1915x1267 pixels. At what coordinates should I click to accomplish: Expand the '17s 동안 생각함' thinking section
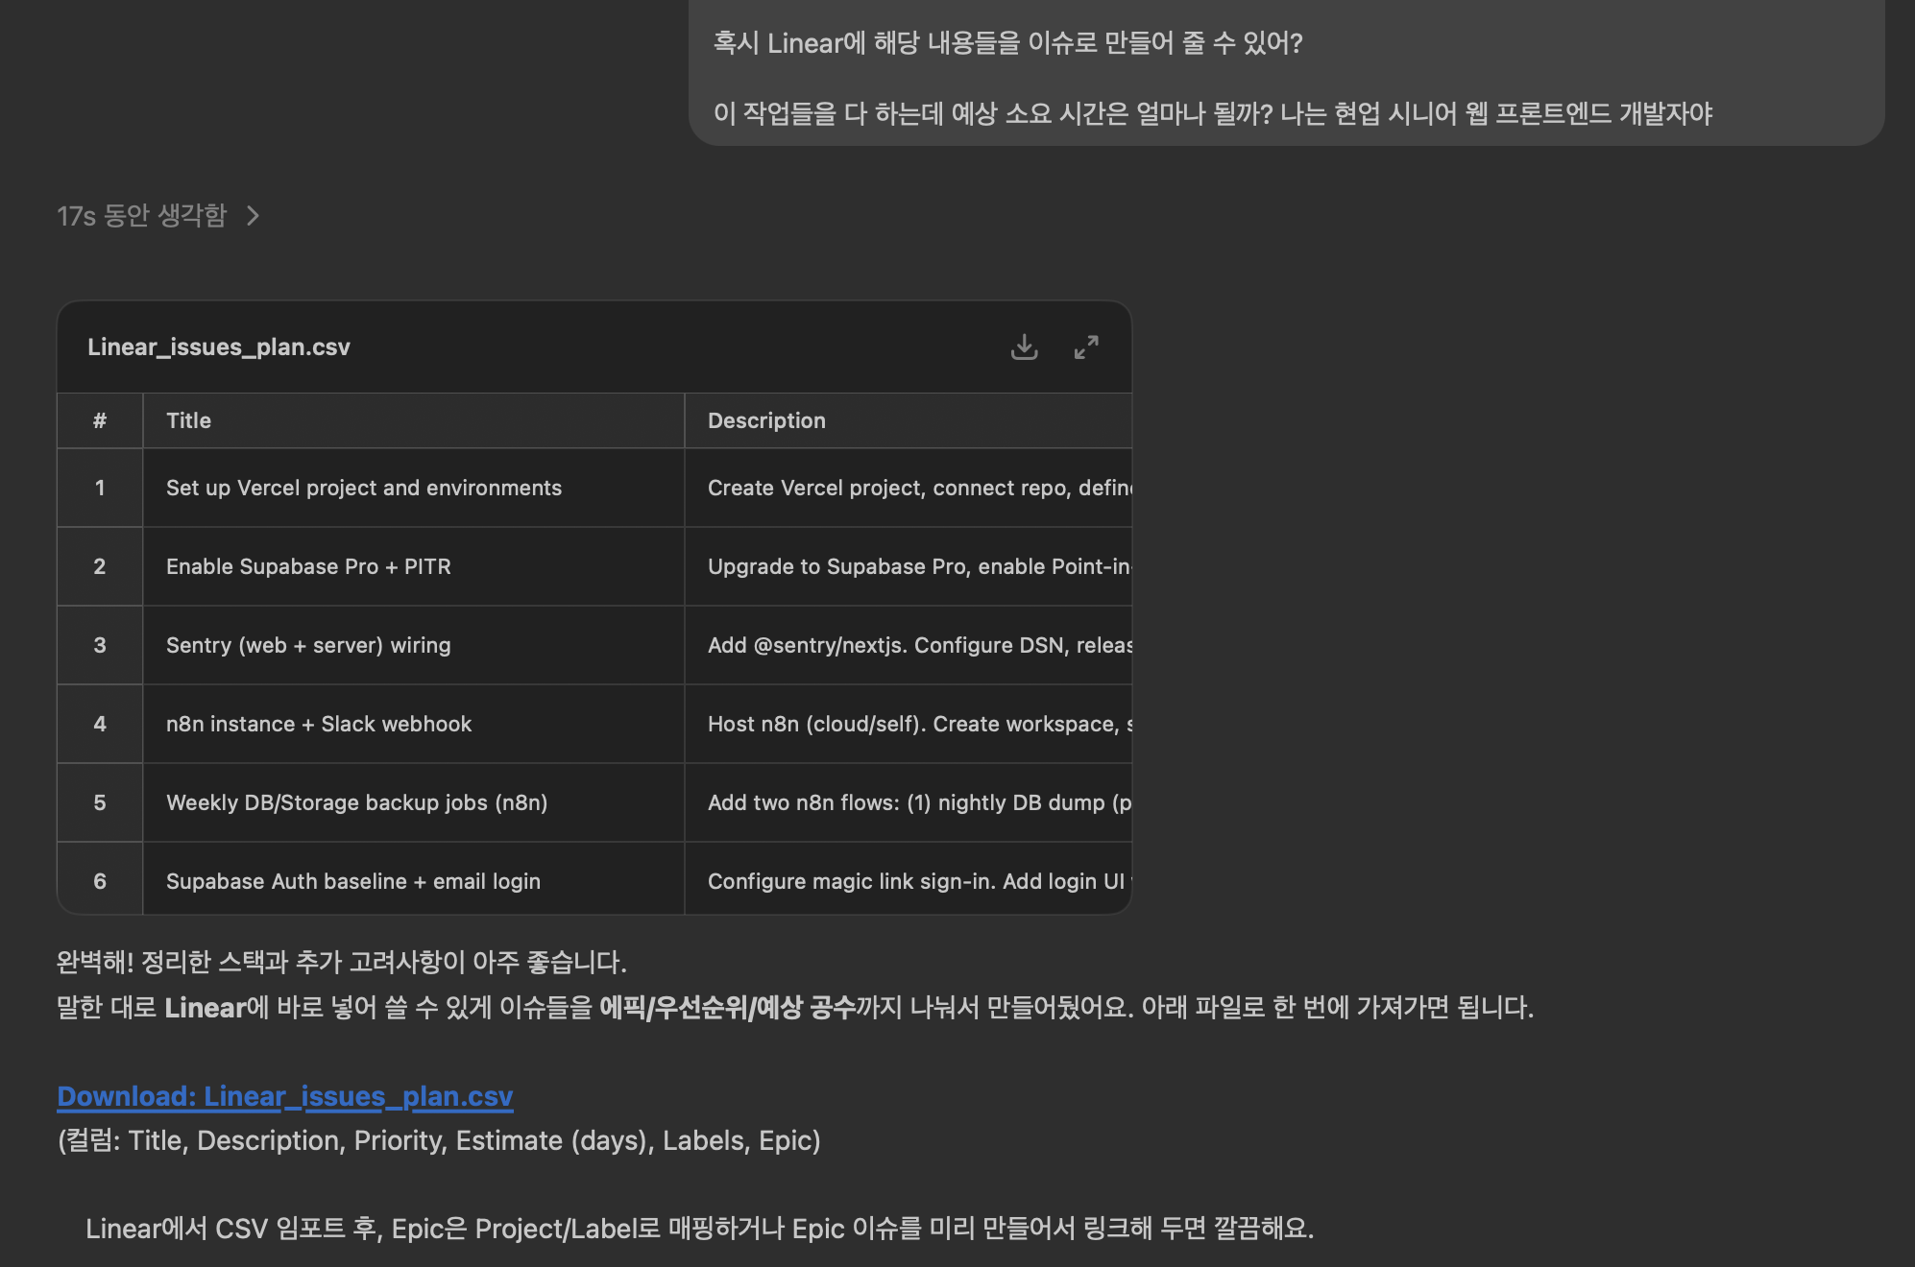(142, 215)
